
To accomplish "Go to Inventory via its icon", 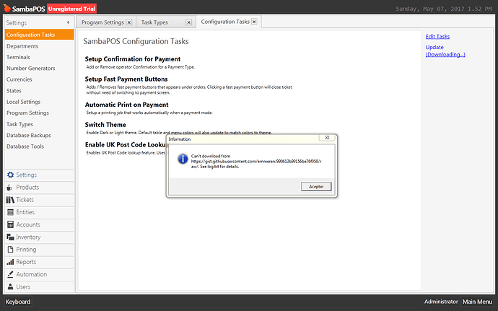I will [x=10, y=237].
